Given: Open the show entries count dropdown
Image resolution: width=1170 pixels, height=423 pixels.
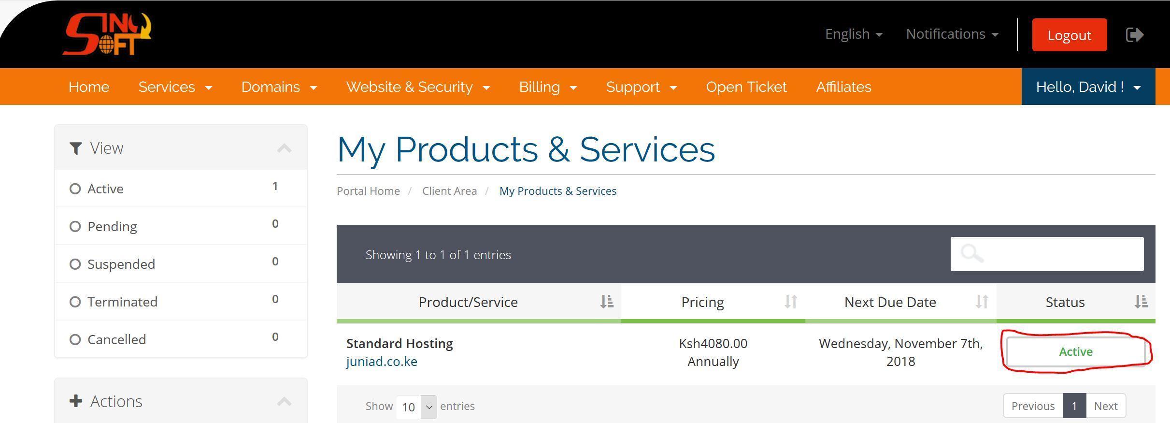Looking at the screenshot, I should click(416, 407).
